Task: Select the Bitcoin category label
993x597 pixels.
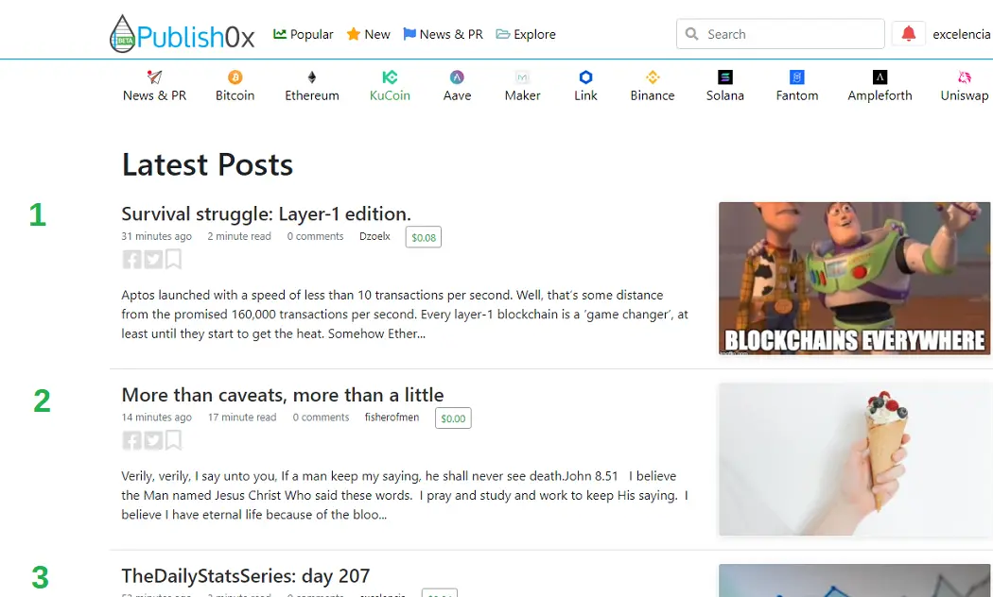Action: click(x=235, y=95)
